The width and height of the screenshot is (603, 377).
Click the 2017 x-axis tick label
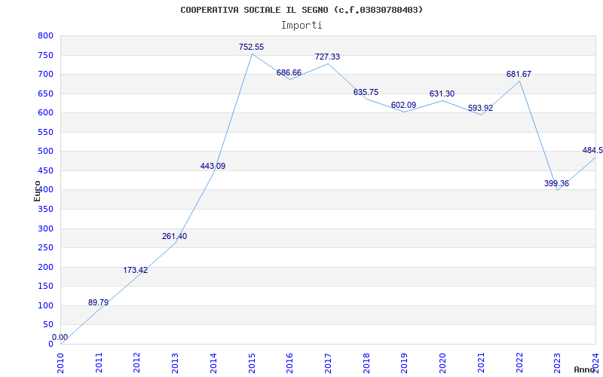coord(328,363)
